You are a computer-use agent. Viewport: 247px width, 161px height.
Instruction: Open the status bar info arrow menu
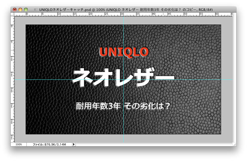[74, 144]
